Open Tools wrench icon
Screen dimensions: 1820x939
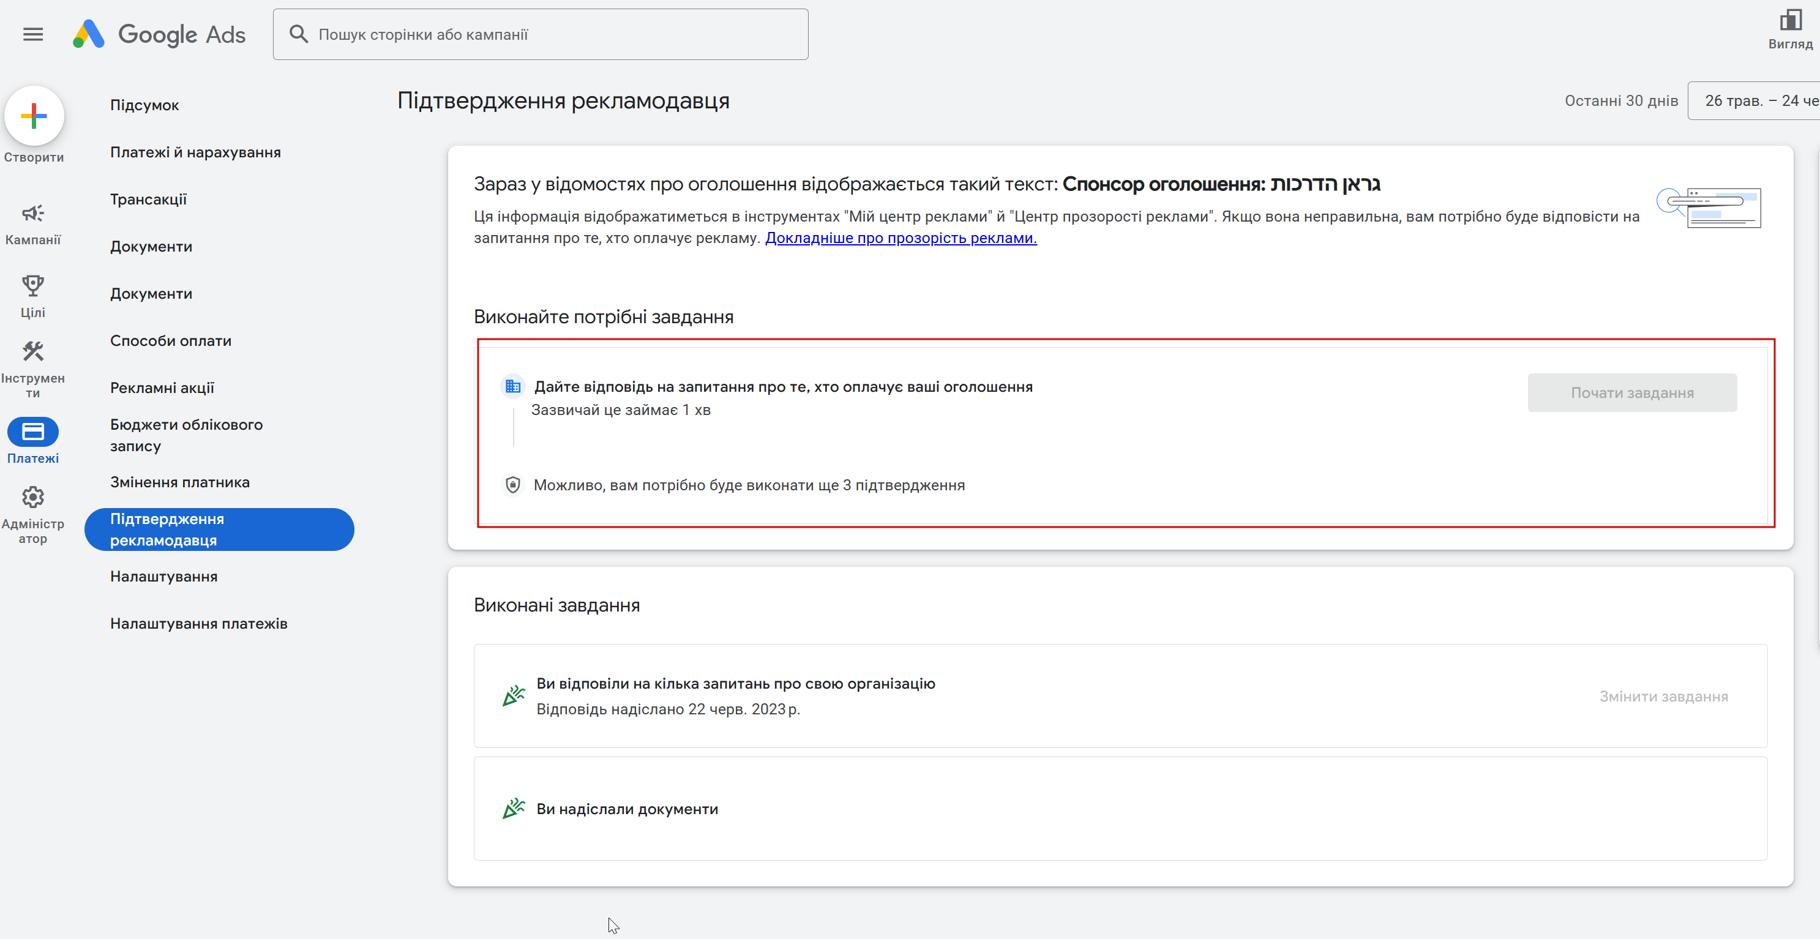(x=32, y=351)
